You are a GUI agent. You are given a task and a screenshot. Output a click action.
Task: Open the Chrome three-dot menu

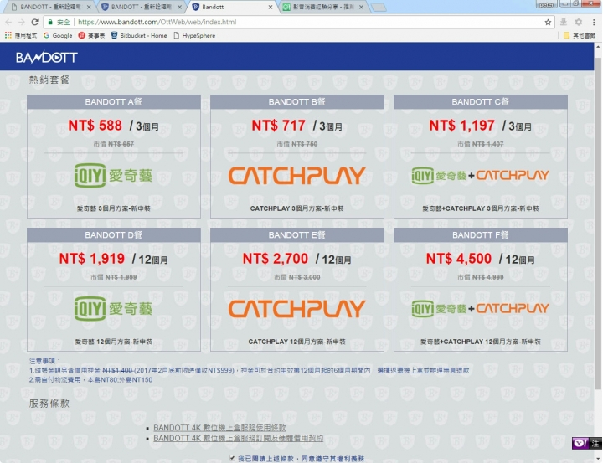(x=594, y=22)
